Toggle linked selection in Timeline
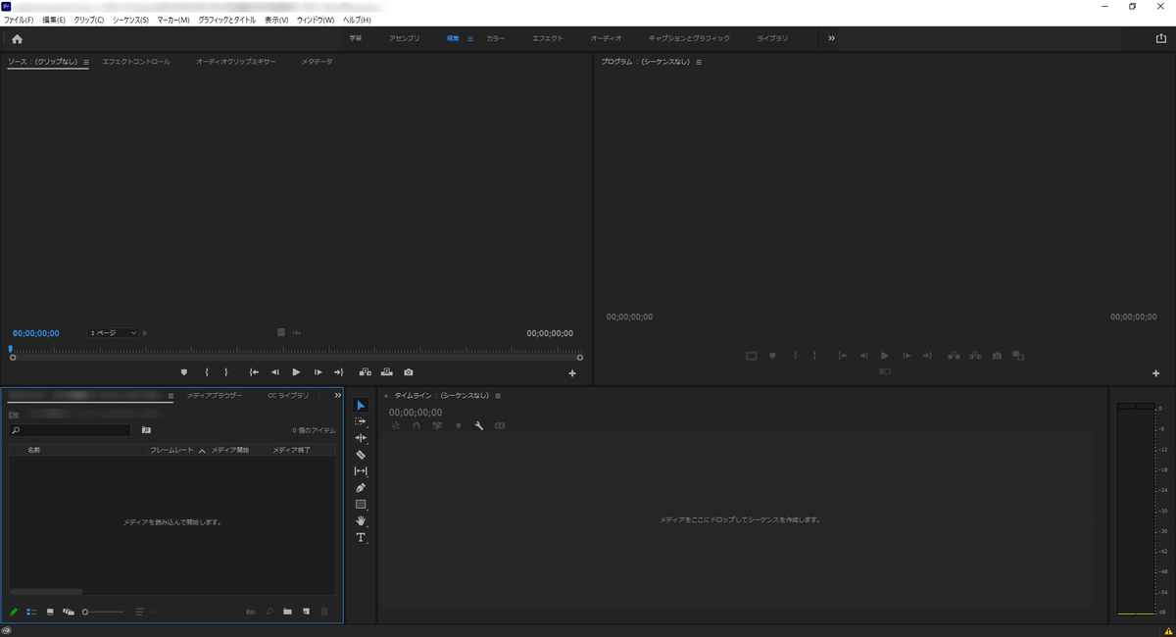The height and width of the screenshot is (637, 1176). pyautogui.click(x=437, y=426)
